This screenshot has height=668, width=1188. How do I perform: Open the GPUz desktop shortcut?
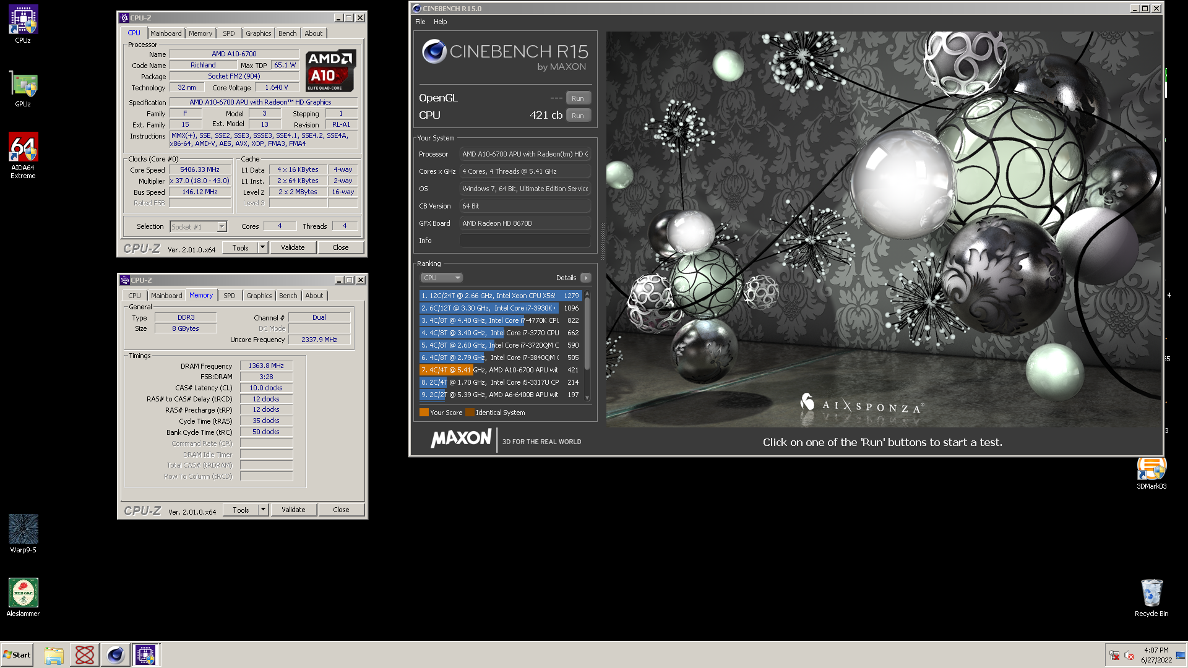(23, 90)
